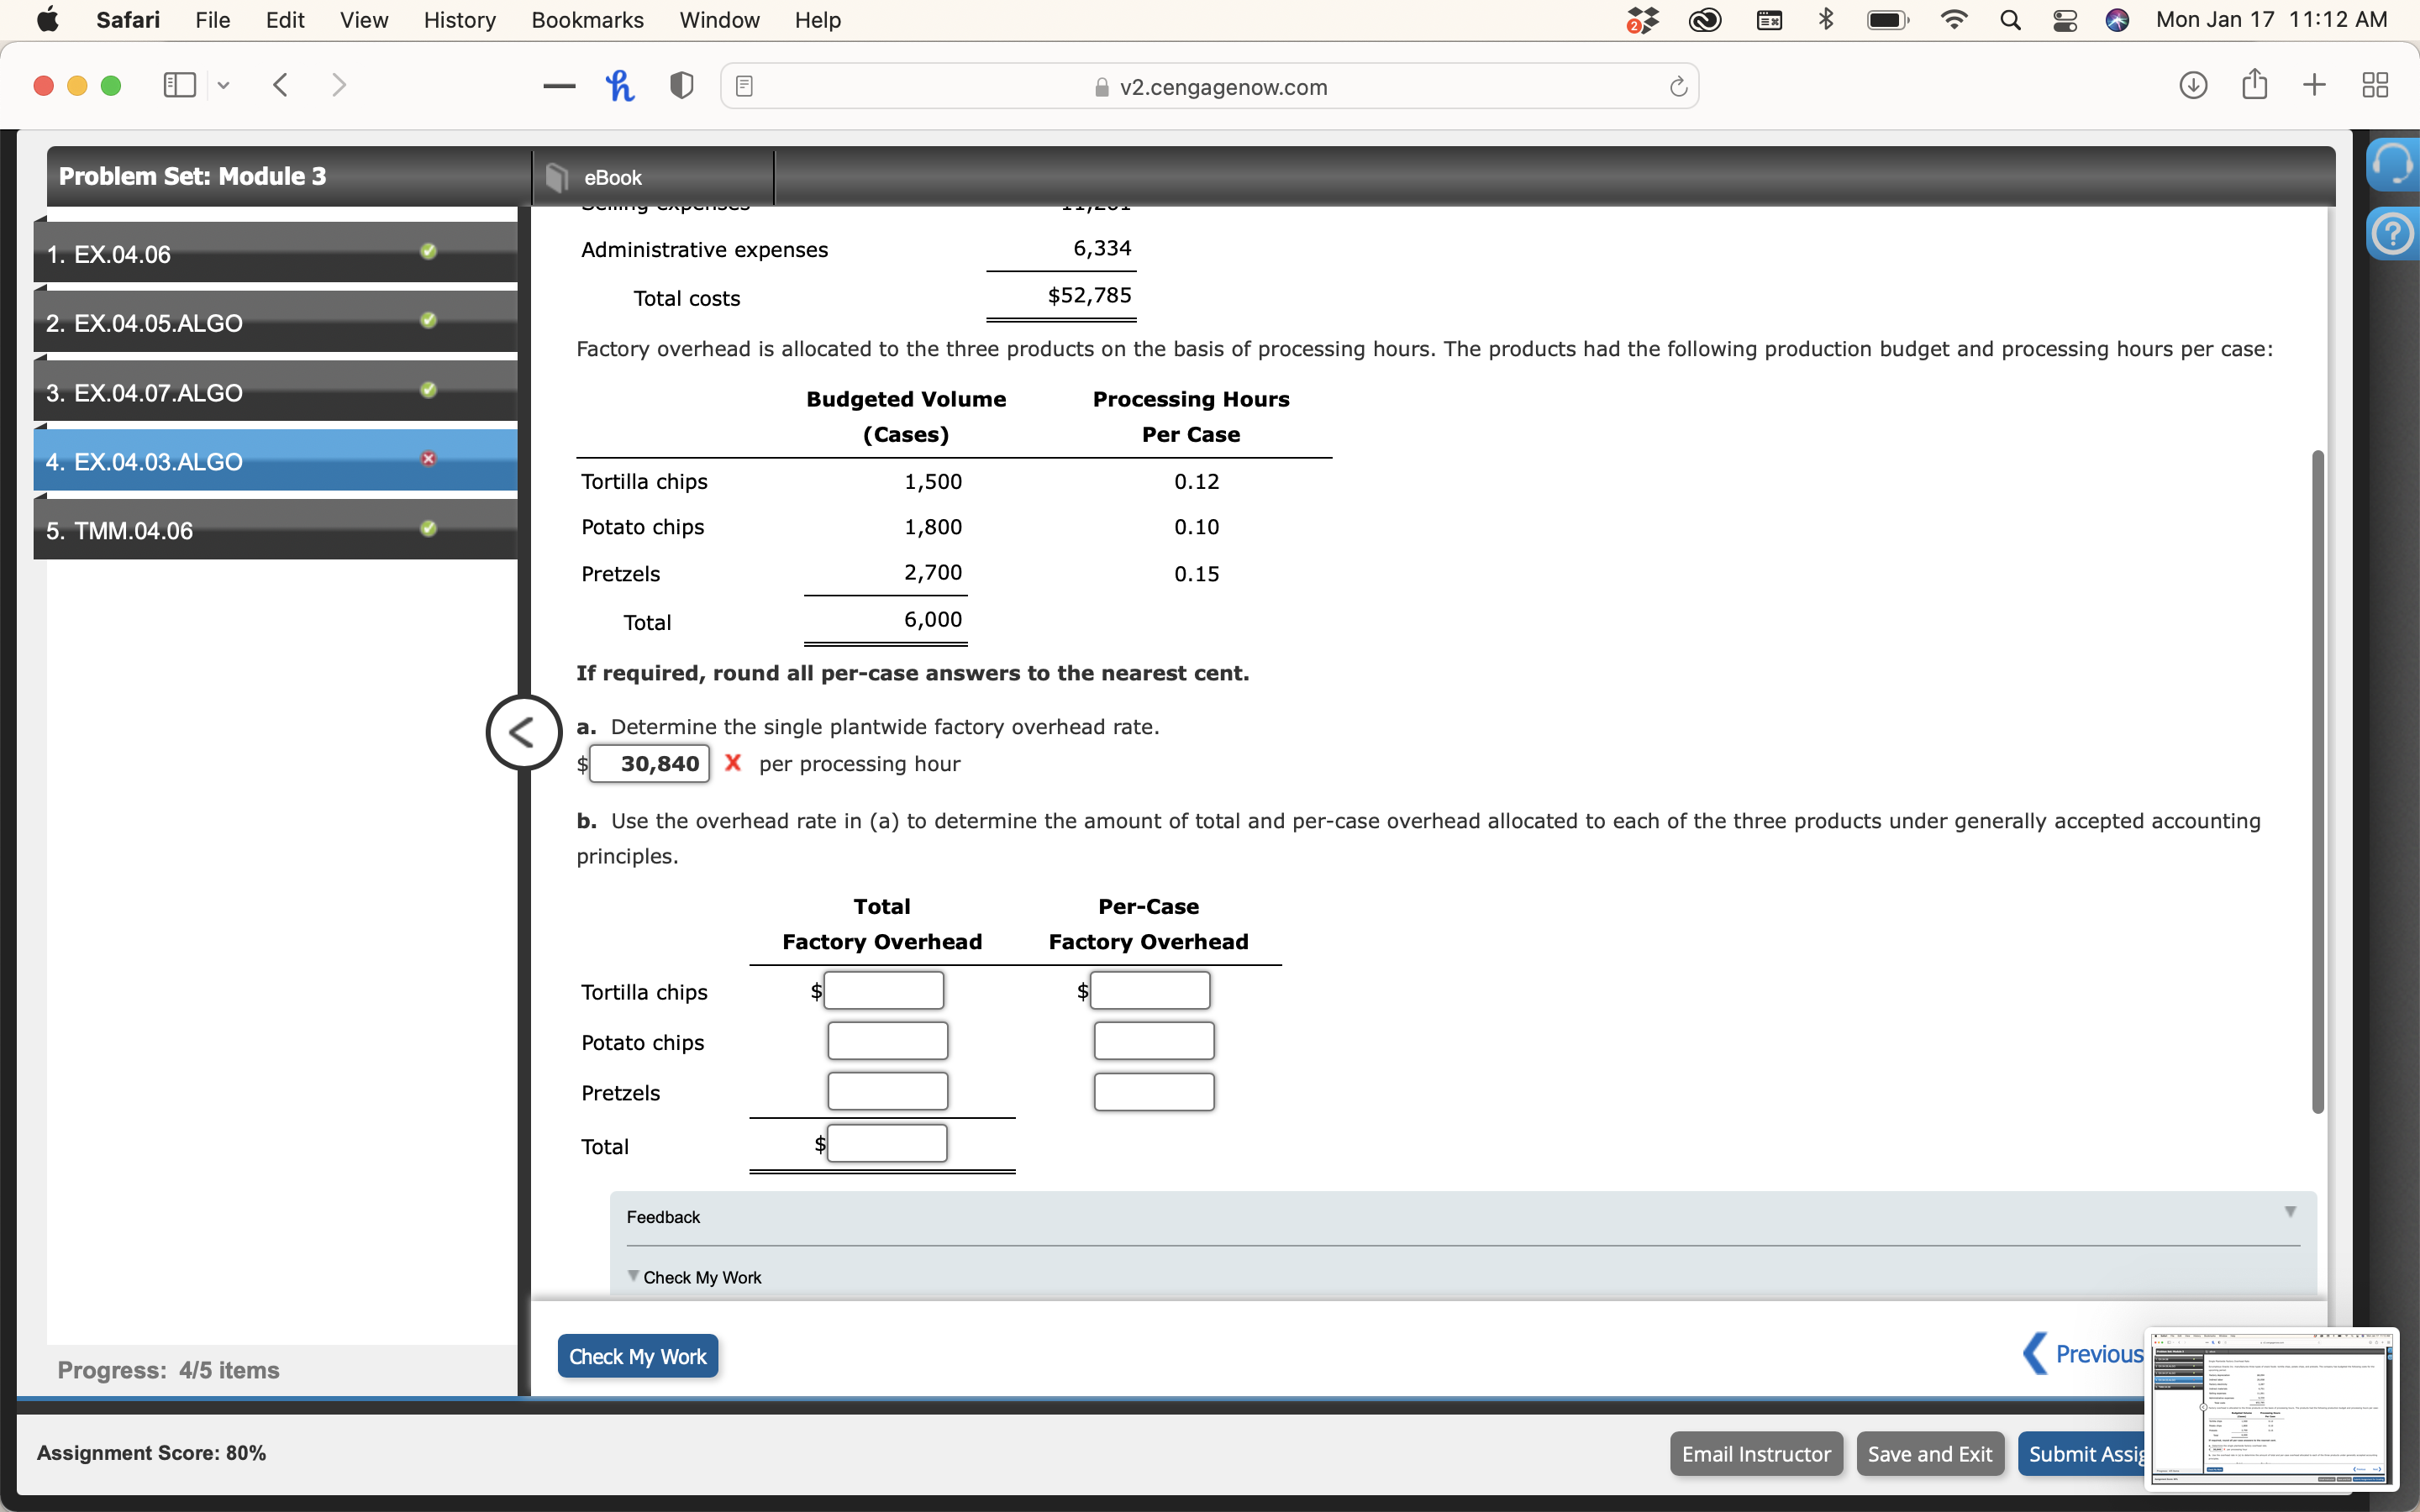Open the Bookmarks menu
The height and width of the screenshot is (1512, 2420).
tap(587, 20)
